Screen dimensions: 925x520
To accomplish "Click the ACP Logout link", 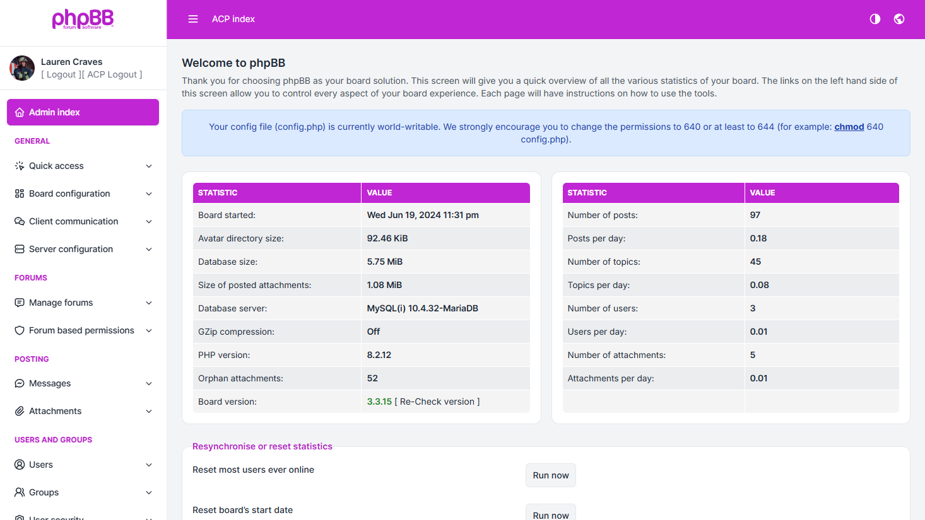I will pyautogui.click(x=112, y=74).
